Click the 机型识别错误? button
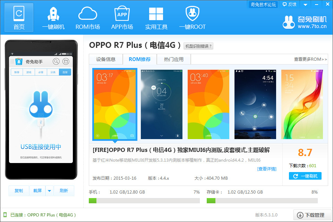 pyautogui.click(x=198, y=46)
